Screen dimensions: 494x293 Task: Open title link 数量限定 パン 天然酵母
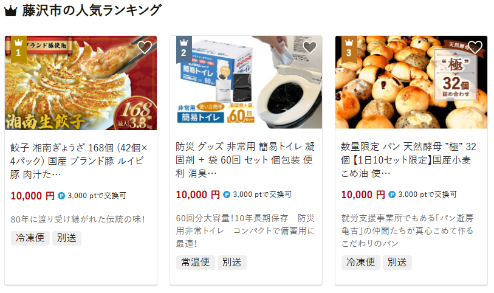(x=408, y=160)
